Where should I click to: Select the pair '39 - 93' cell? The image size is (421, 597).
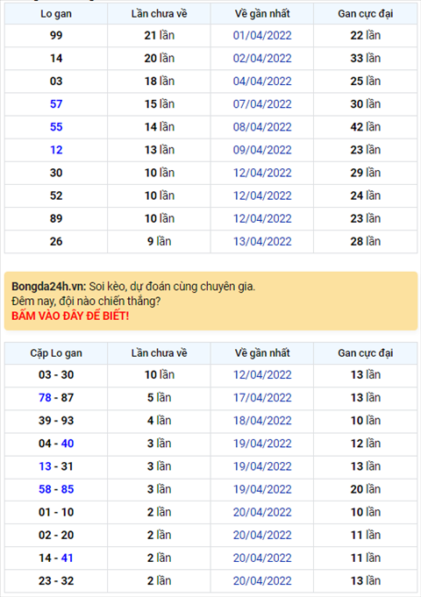[x=56, y=420]
